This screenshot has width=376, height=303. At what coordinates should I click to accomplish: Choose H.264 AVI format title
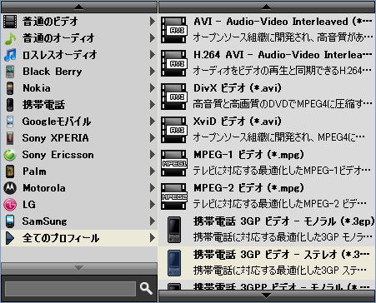tap(283, 55)
